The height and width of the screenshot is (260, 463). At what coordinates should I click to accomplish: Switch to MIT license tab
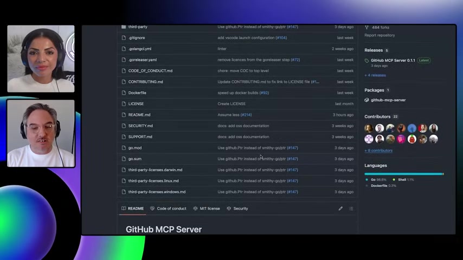pos(207,209)
